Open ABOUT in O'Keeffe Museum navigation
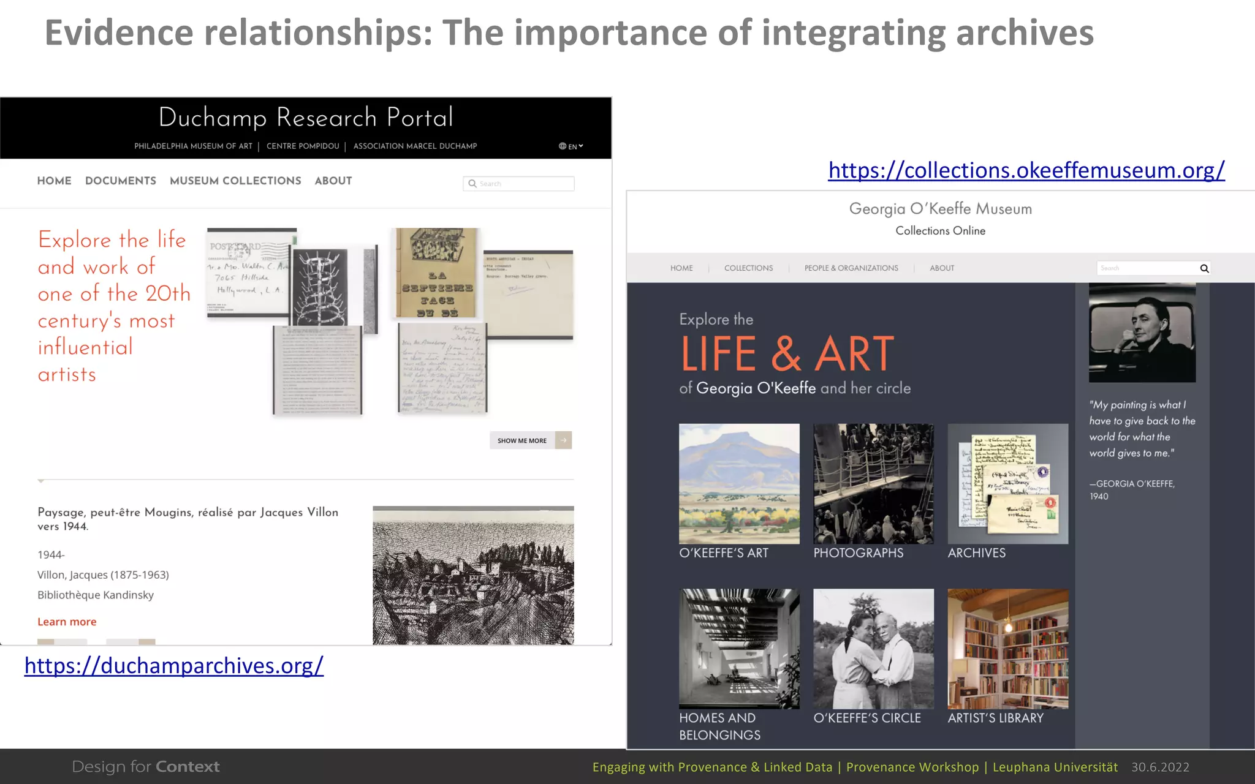This screenshot has height=784, width=1255. [942, 268]
